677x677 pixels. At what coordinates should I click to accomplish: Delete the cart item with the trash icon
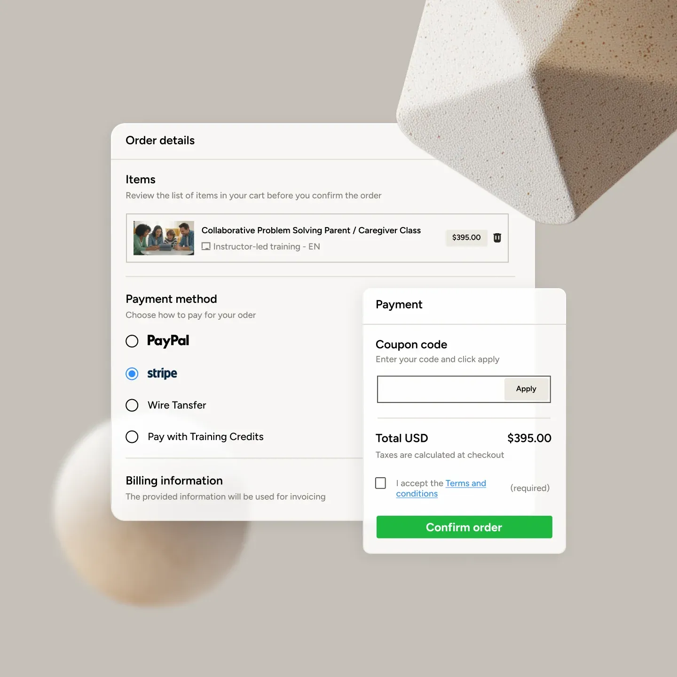[497, 238]
